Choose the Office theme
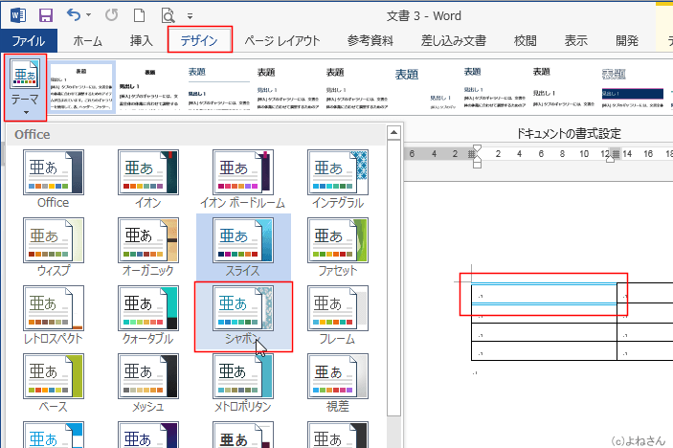The height and width of the screenshot is (448, 673). 54,179
